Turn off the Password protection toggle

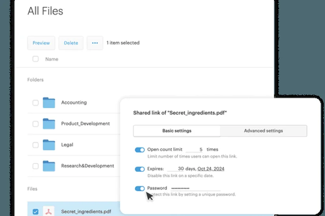click(140, 188)
